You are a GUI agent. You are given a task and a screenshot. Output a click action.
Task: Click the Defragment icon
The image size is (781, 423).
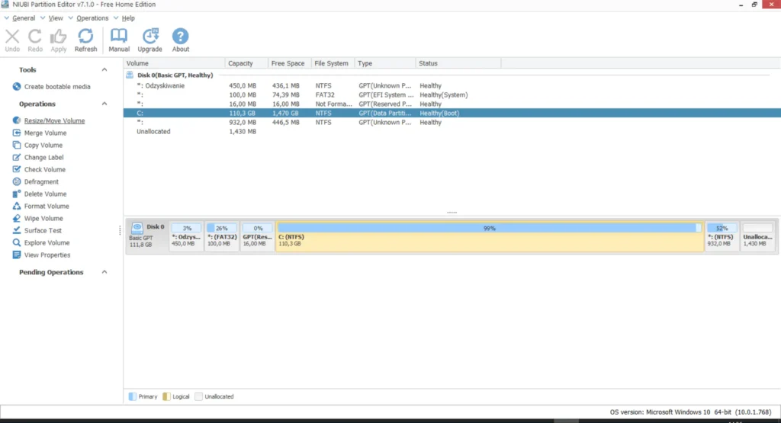(17, 181)
